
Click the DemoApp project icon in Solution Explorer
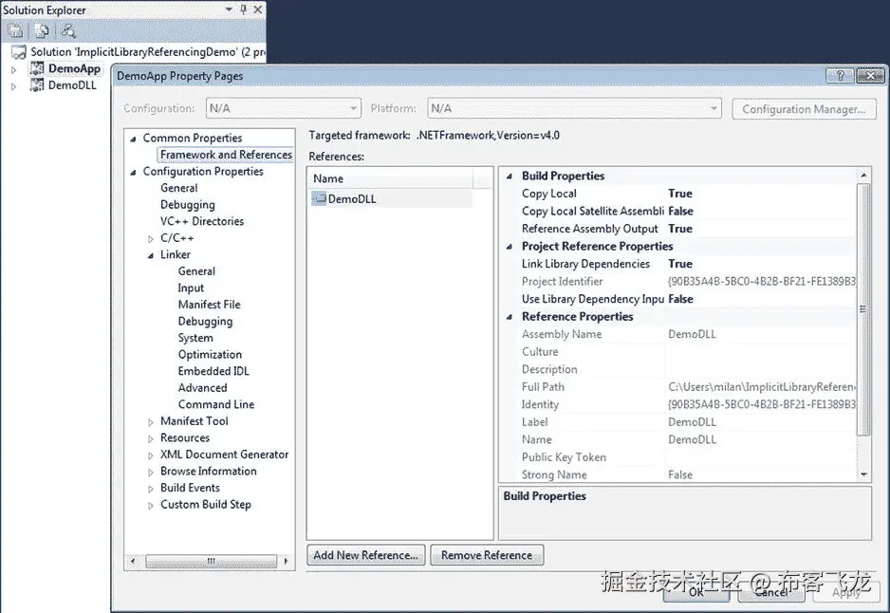tap(36, 68)
